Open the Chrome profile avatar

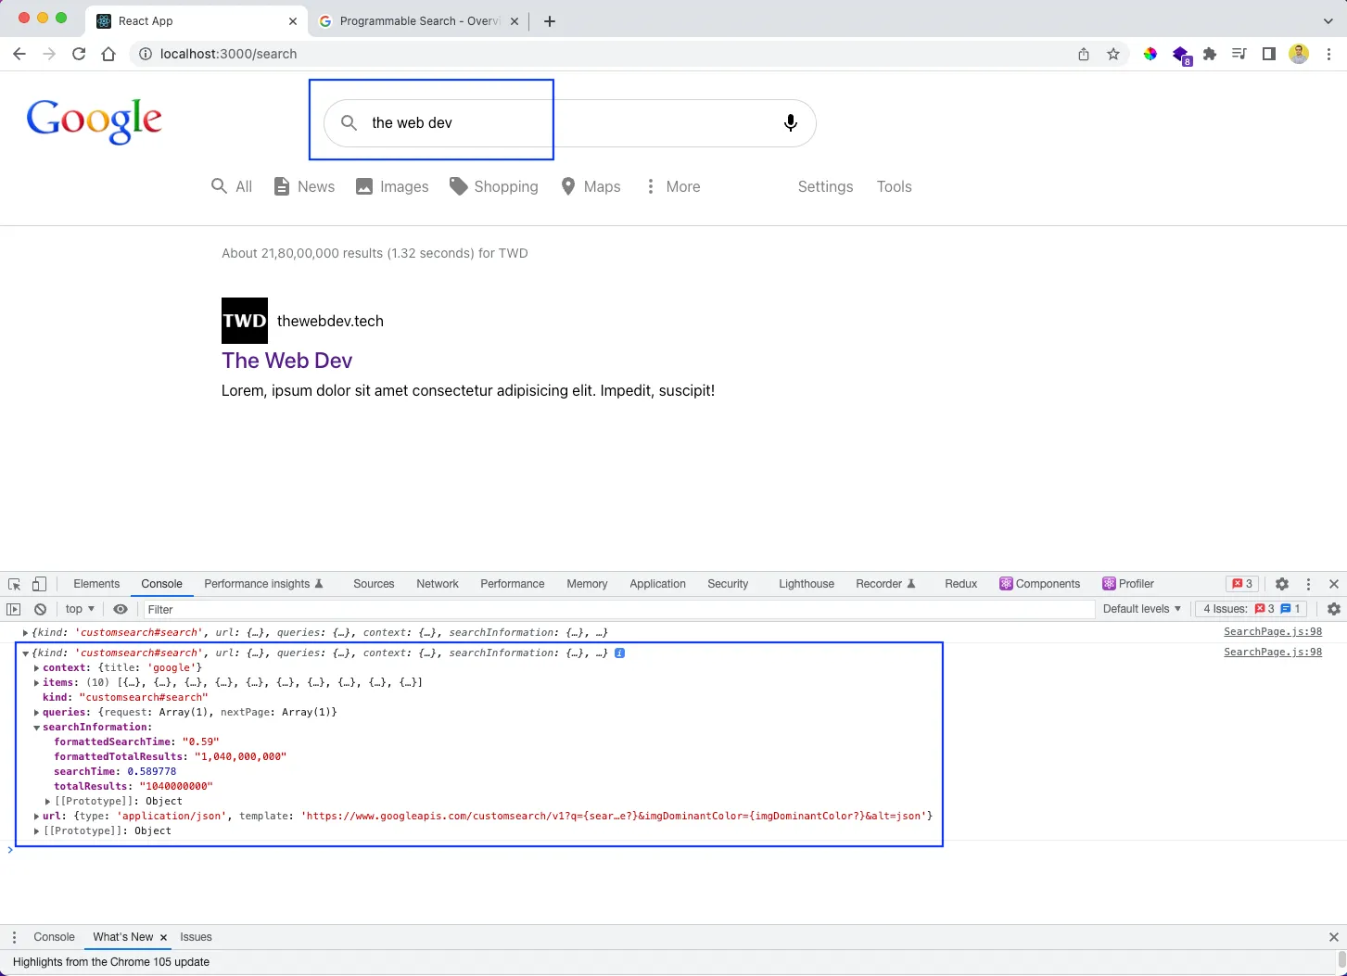(x=1299, y=54)
